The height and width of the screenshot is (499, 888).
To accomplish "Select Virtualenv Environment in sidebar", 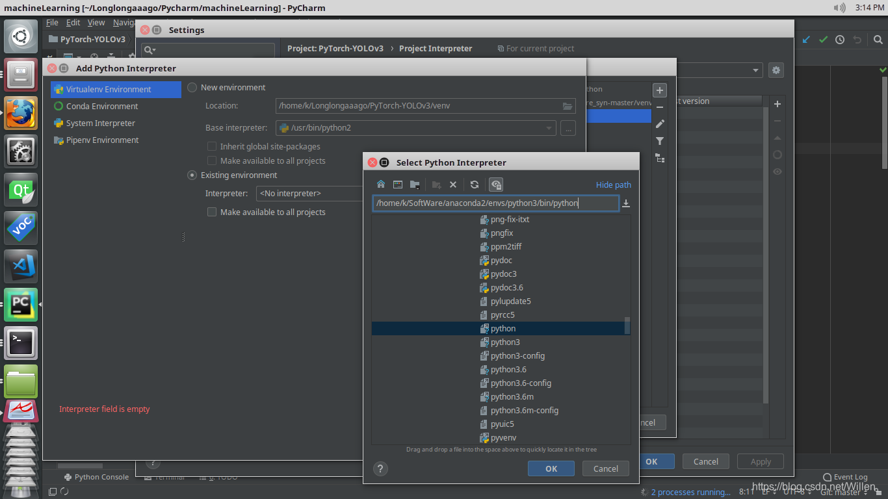I will pos(116,90).
